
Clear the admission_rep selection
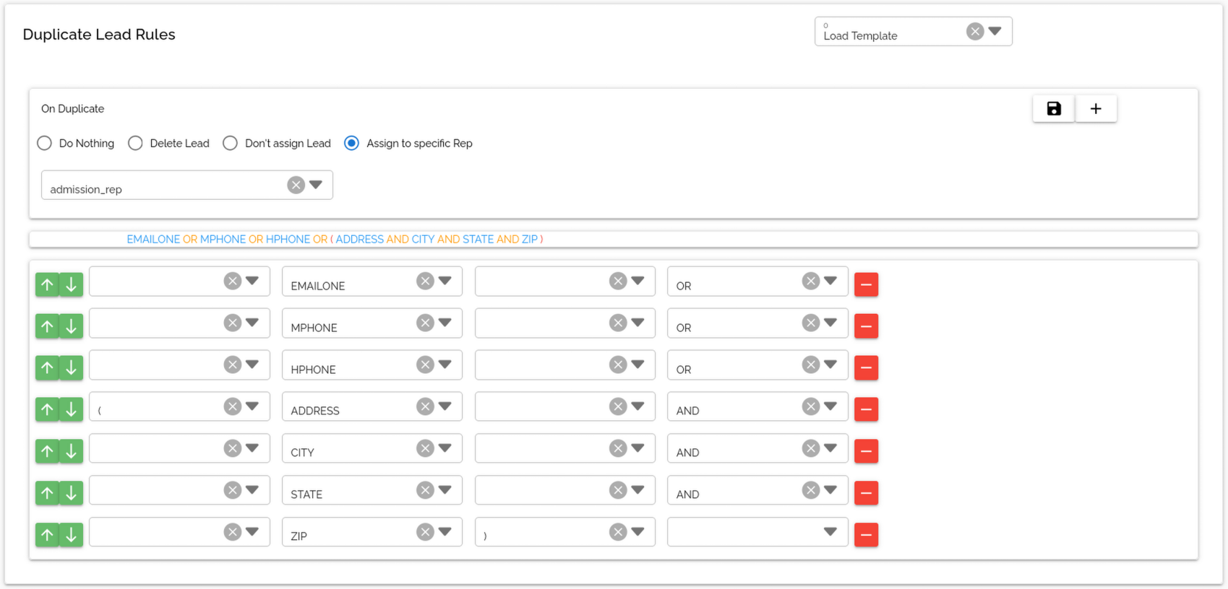pyautogui.click(x=296, y=186)
